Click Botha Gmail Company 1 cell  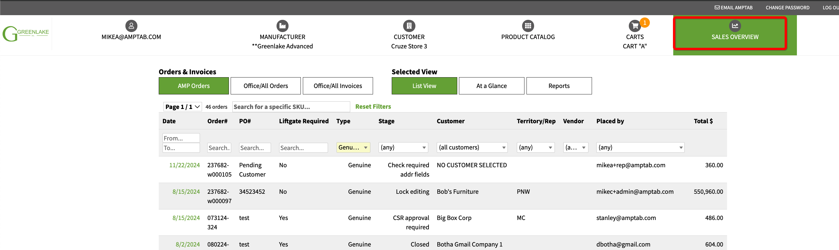point(470,244)
